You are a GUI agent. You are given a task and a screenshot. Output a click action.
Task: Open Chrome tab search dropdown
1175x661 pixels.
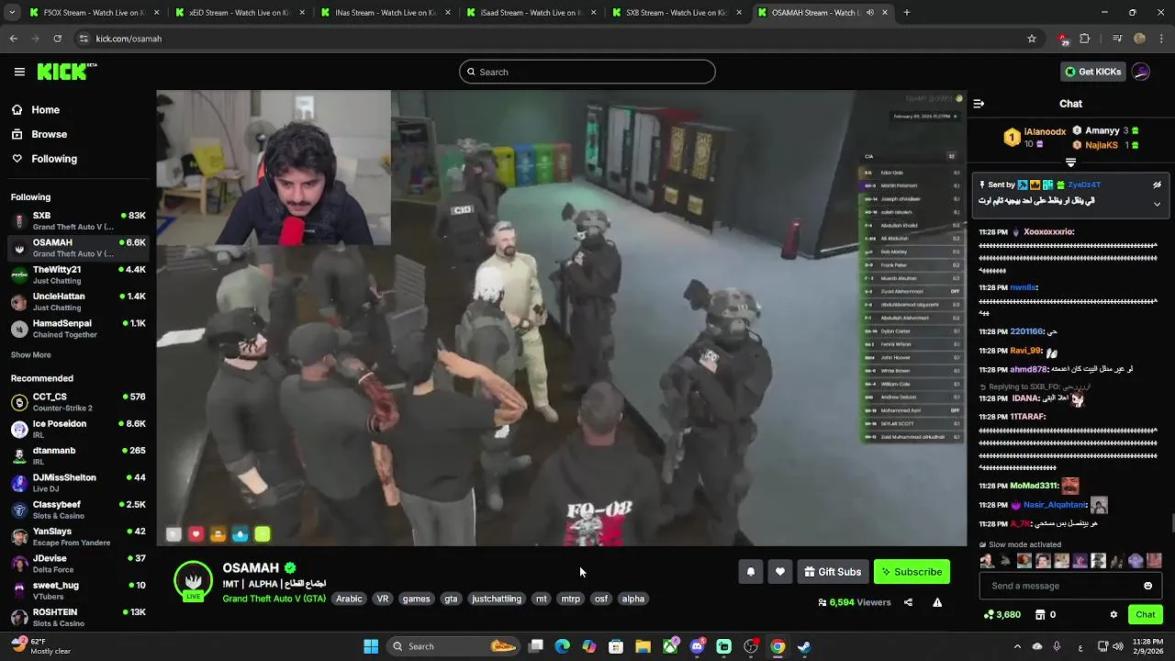click(13, 13)
